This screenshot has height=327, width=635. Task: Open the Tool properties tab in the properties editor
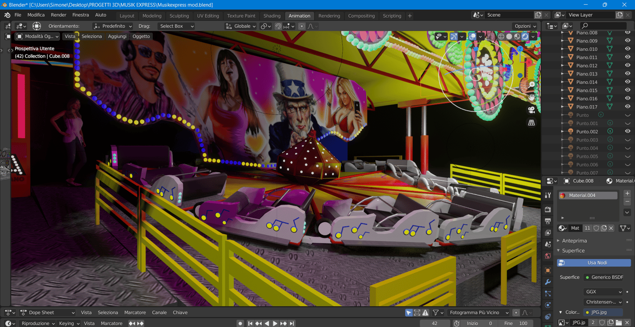[x=548, y=195]
